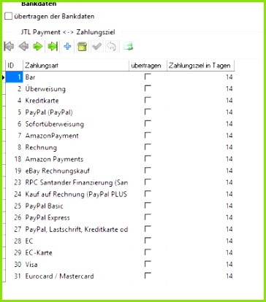Toggle übertragen checkbox for Sofortüberweisung
This screenshot has height=302, width=266.
tap(148, 123)
